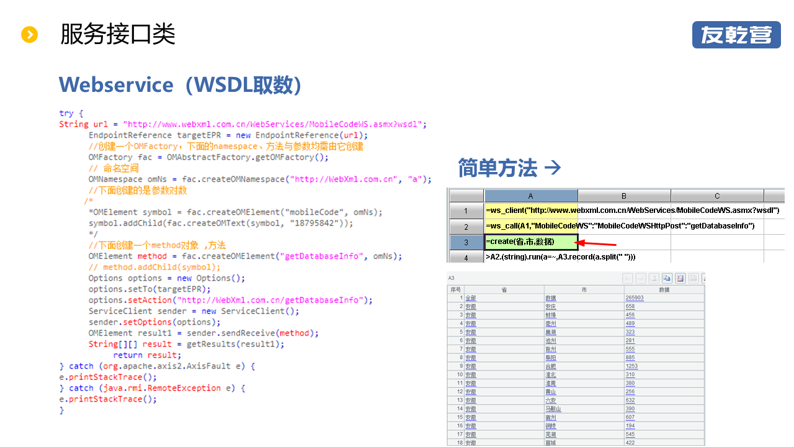This screenshot has width=794, height=447.
Task: Open the 六安 city link
Action: (551, 400)
